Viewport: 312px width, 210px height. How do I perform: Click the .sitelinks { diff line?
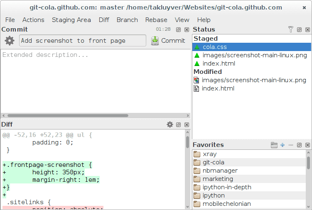pyautogui.click(x=29, y=202)
